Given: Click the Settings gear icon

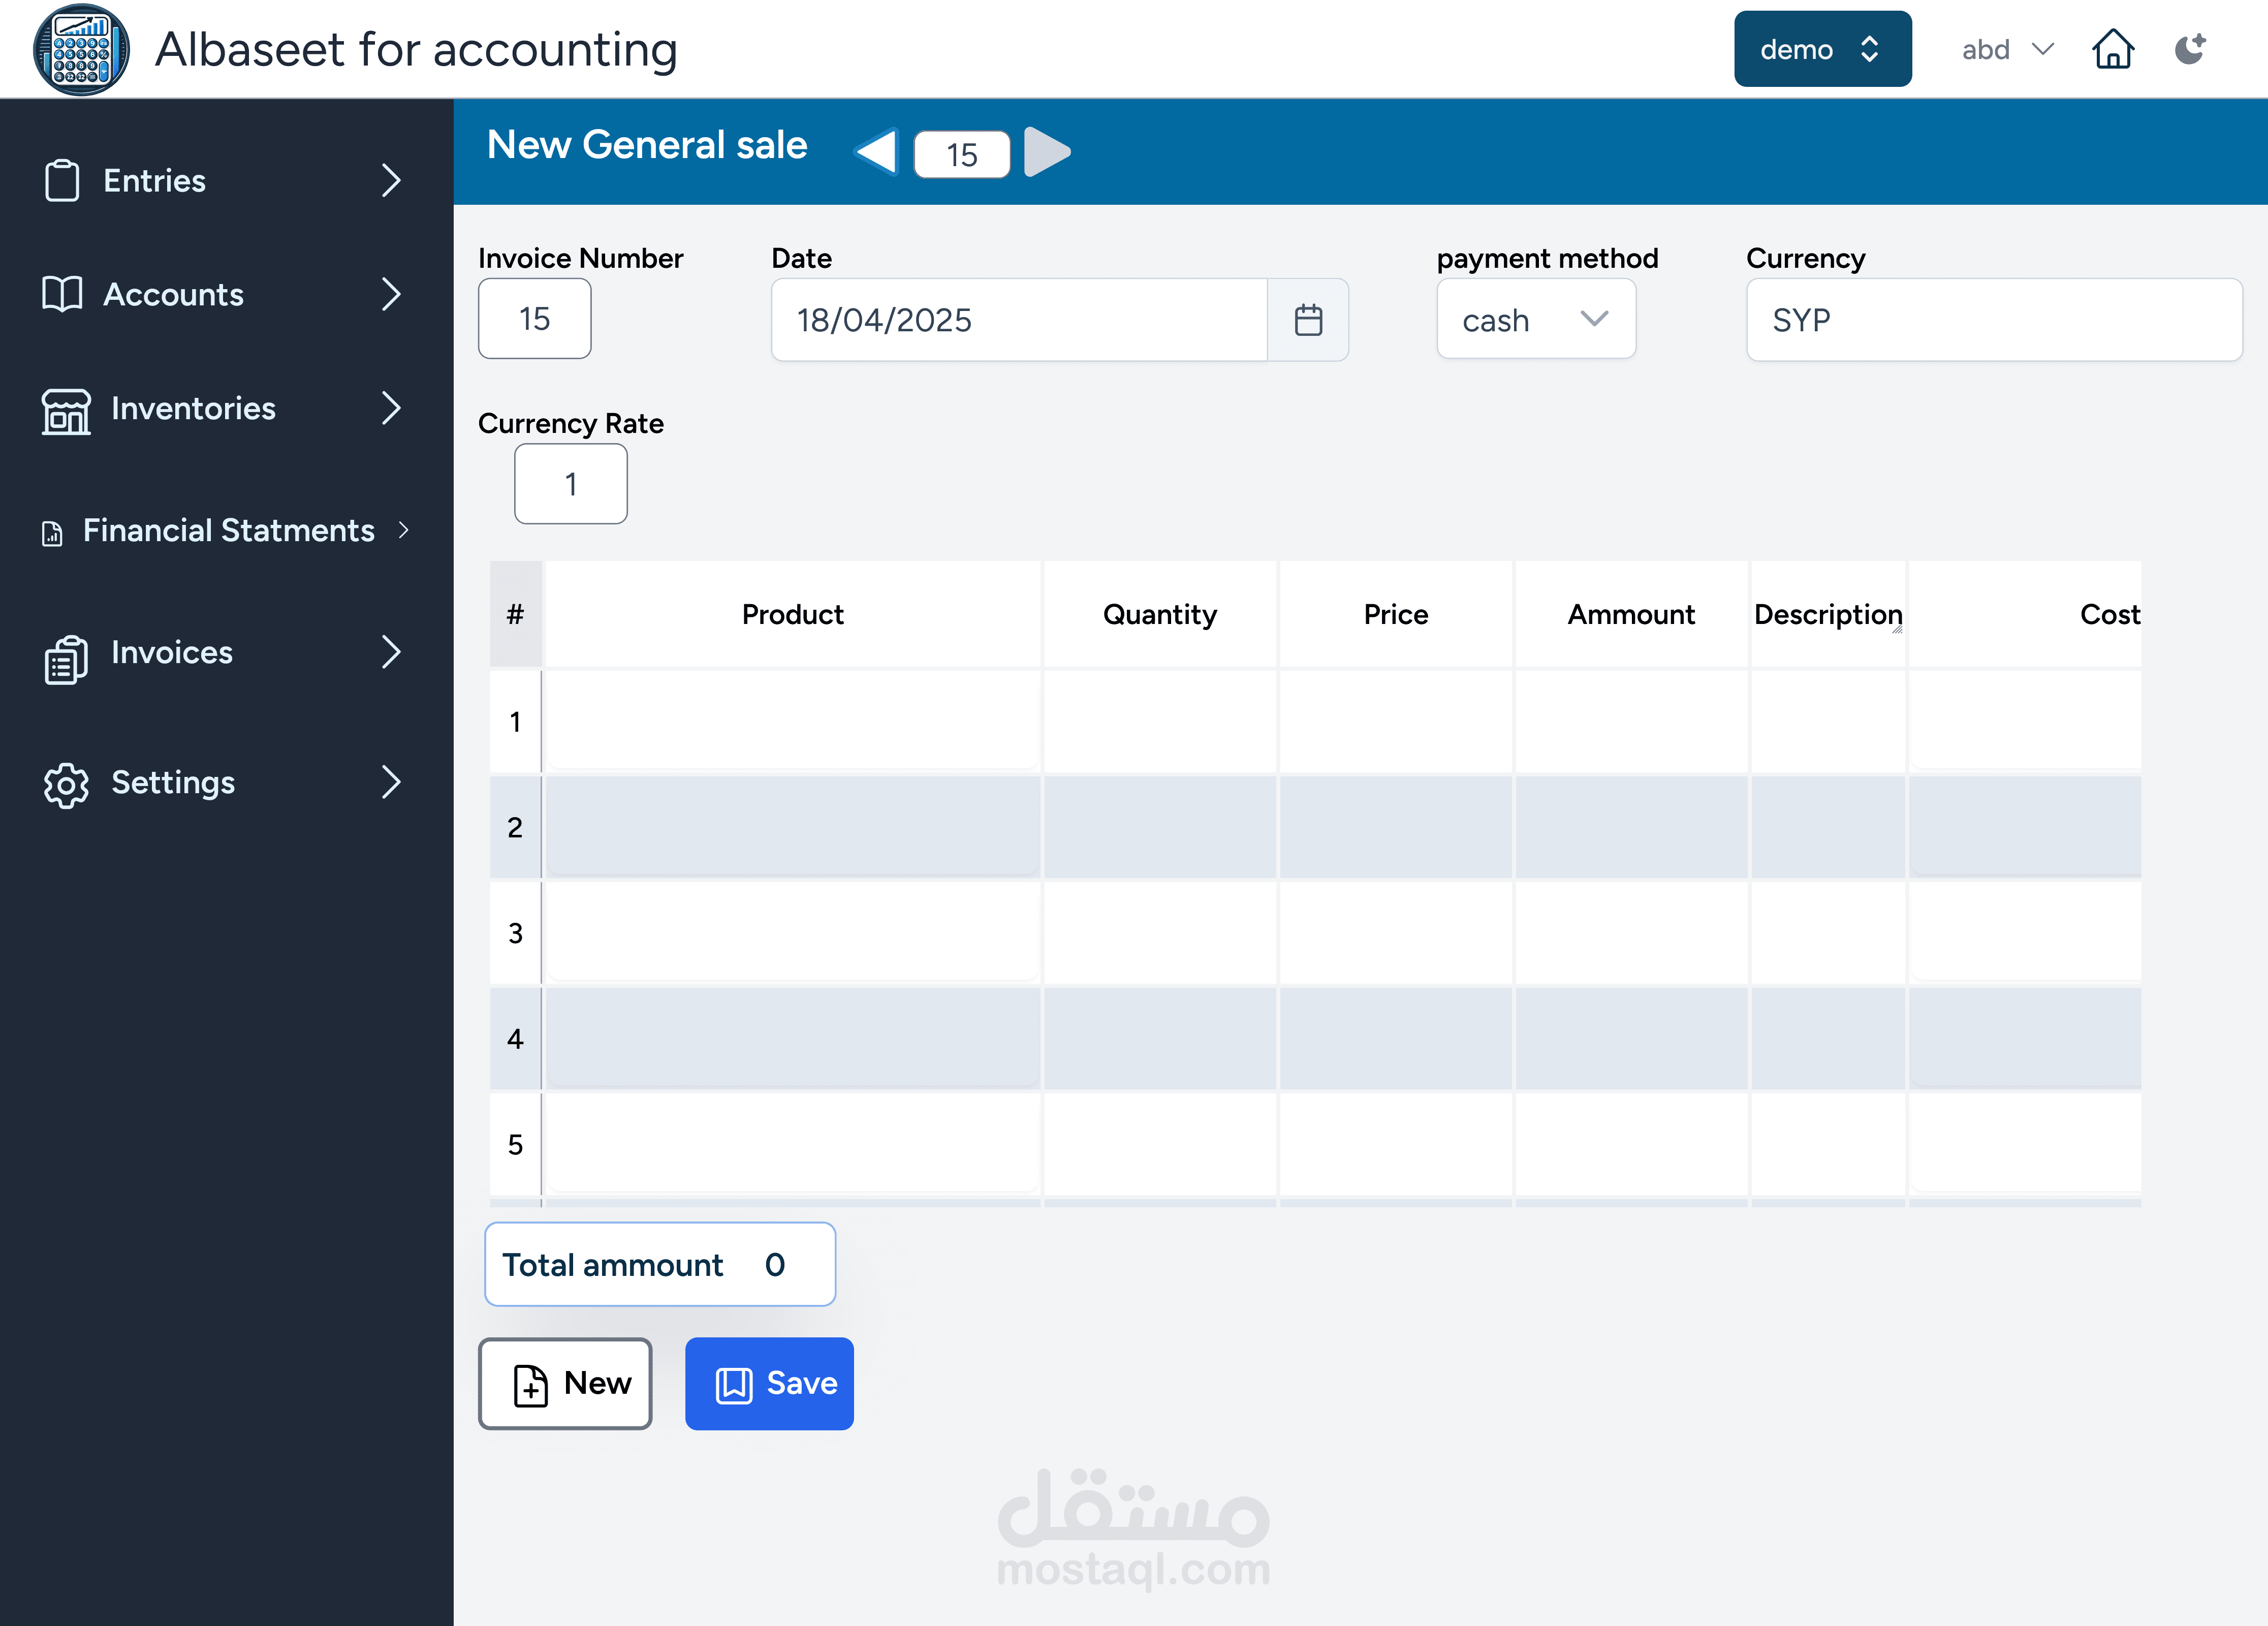Looking at the screenshot, I should [x=66, y=784].
